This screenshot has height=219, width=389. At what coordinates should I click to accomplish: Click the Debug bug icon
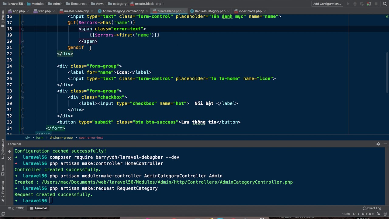(355, 4)
